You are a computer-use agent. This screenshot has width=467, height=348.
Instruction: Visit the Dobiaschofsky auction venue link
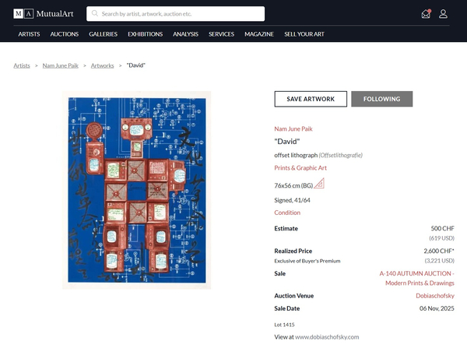pyautogui.click(x=430, y=296)
